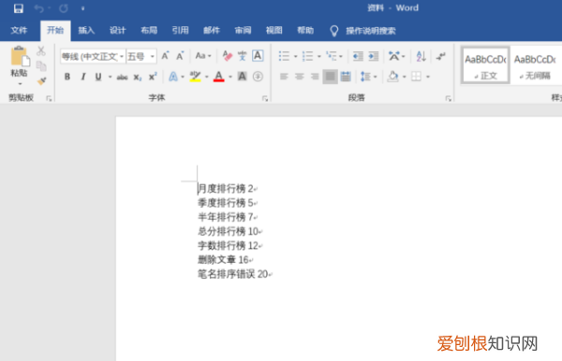
Task: Open Chinese layout options icon
Action: point(394,56)
